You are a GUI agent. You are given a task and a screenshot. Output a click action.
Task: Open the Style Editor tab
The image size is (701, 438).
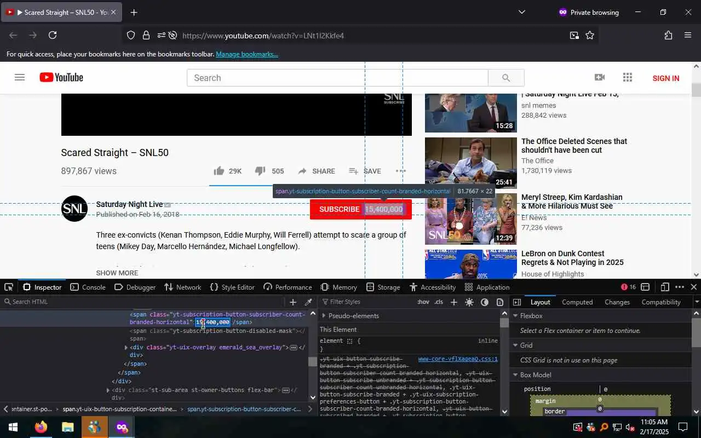pyautogui.click(x=233, y=287)
